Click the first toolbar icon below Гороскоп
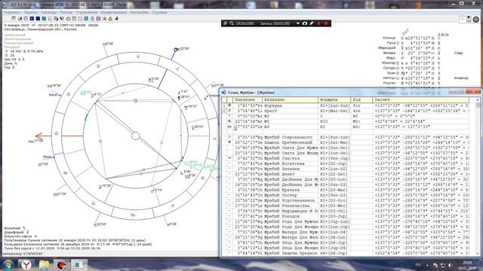The height and width of the screenshot is (271, 483). coord(14,18)
